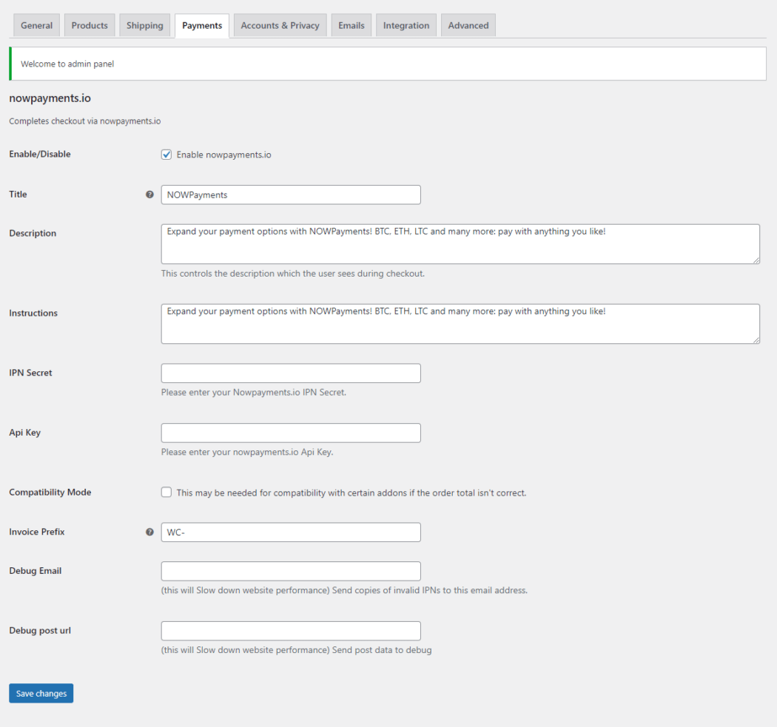
Task: Open the Products tab
Action: click(x=90, y=25)
